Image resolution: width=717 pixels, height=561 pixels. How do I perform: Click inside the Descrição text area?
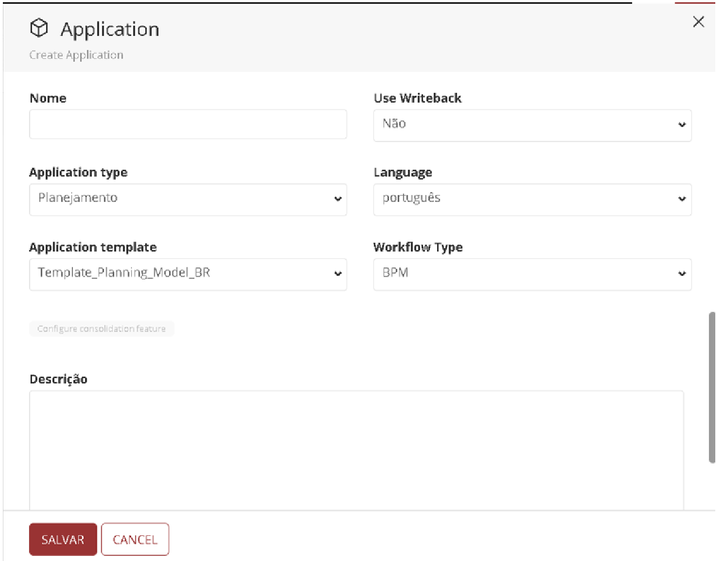pos(357,450)
